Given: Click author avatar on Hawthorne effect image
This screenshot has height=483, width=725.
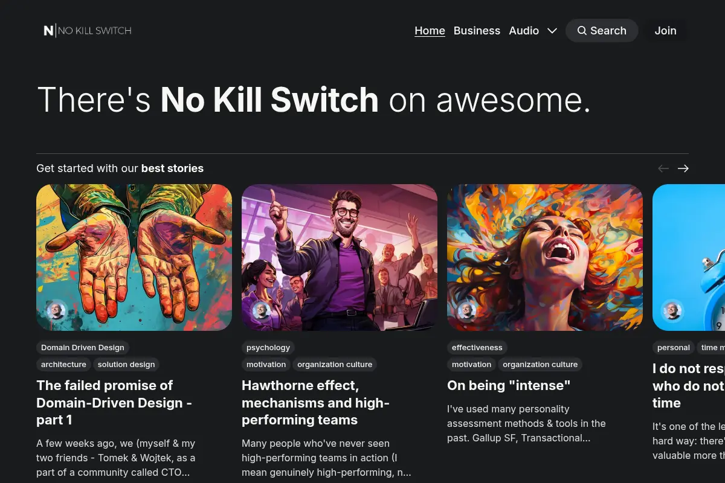Looking at the screenshot, I should coord(262,311).
